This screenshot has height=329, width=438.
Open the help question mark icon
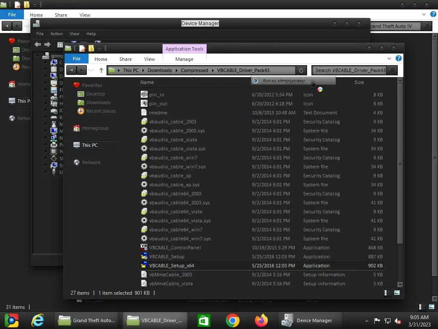click(399, 58)
